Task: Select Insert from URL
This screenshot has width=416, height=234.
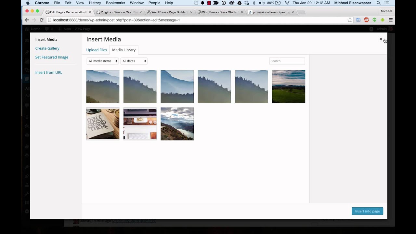Action: point(49,72)
